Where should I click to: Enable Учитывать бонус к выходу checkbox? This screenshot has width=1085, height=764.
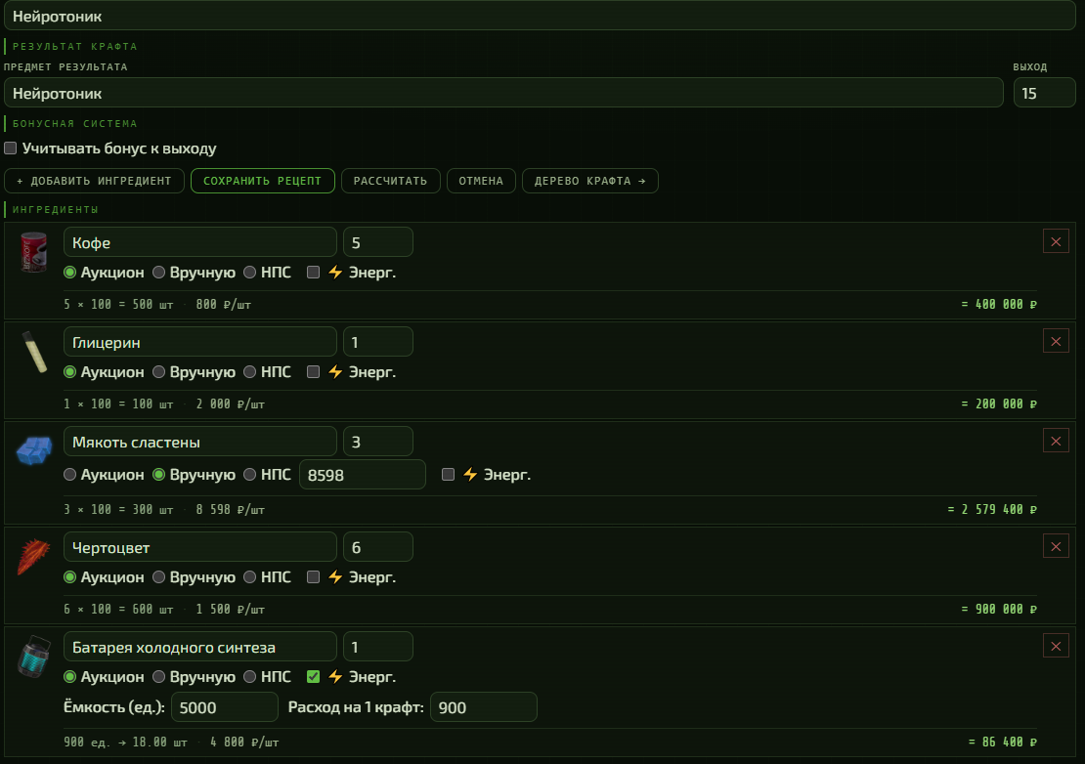11,148
